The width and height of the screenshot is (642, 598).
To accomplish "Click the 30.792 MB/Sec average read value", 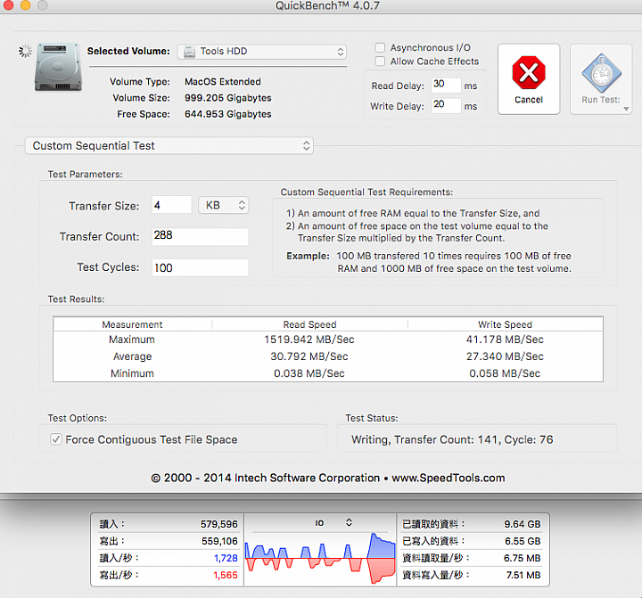I will (309, 356).
